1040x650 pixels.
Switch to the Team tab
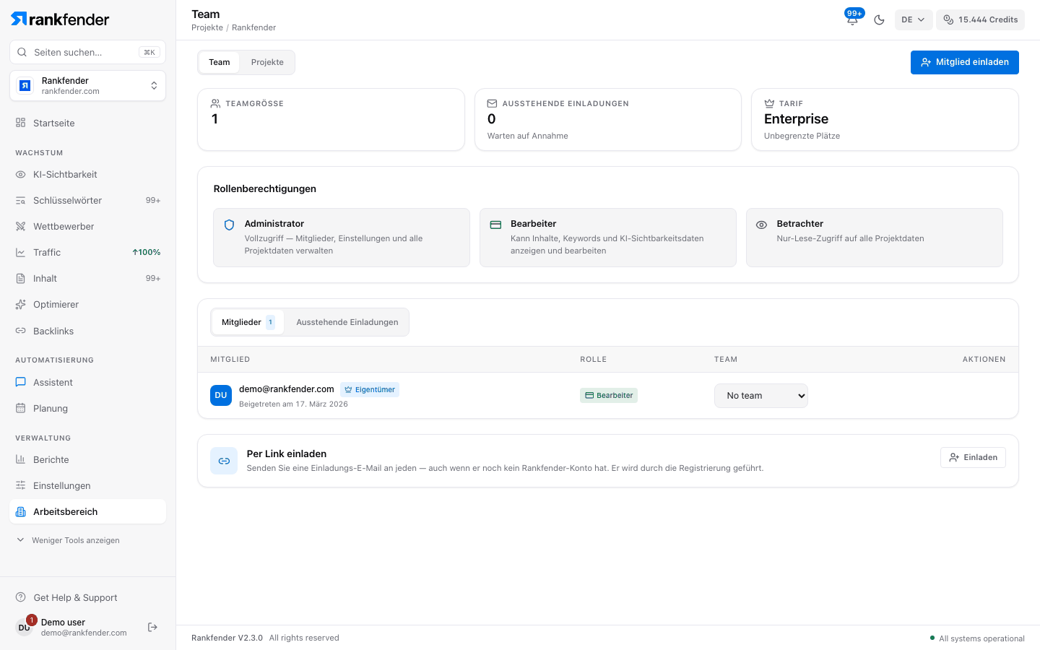[x=220, y=62]
